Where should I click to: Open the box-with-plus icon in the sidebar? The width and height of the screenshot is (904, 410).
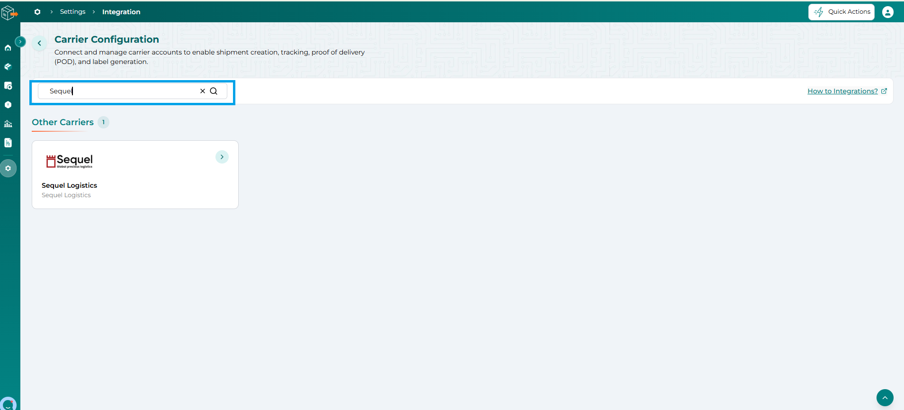pyautogui.click(x=8, y=86)
